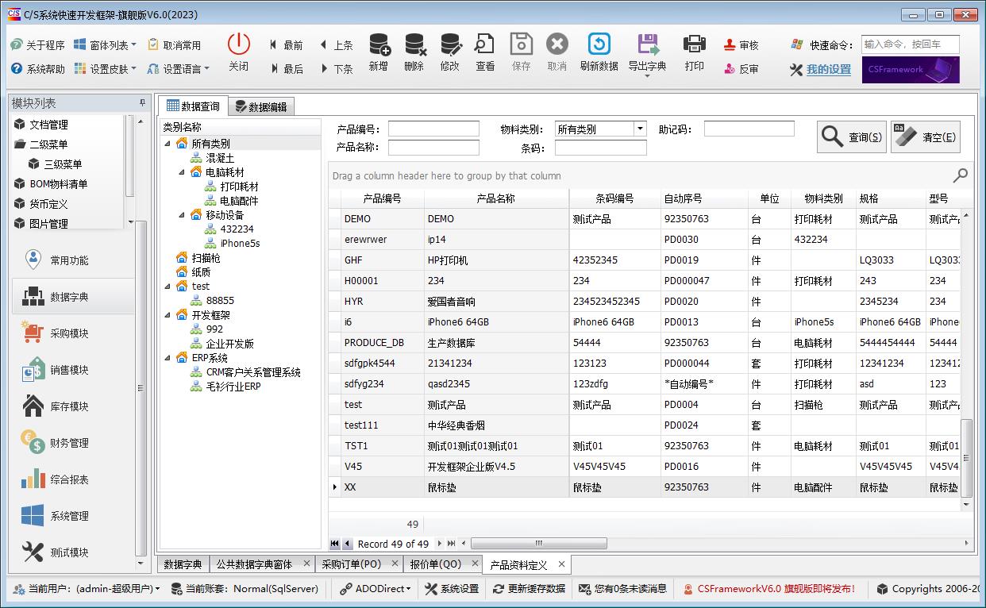Image resolution: width=986 pixels, height=608 pixels.
Task: Click the 查询(S) button
Action: click(x=851, y=137)
